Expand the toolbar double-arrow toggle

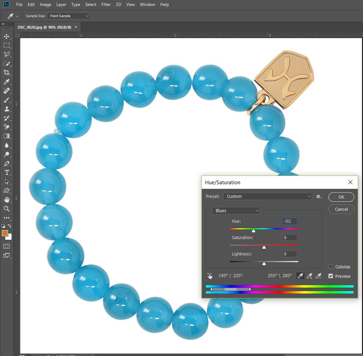tap(3, 24)
